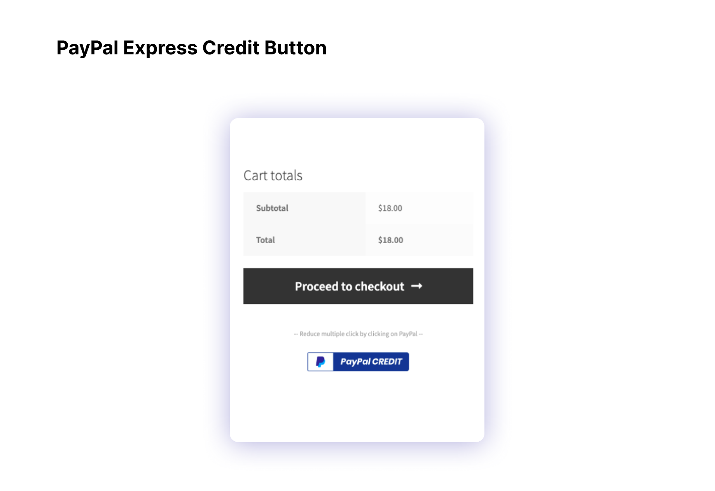Click the word 'PayPal' in the blue button
The image size is (715, 491).
355,362
